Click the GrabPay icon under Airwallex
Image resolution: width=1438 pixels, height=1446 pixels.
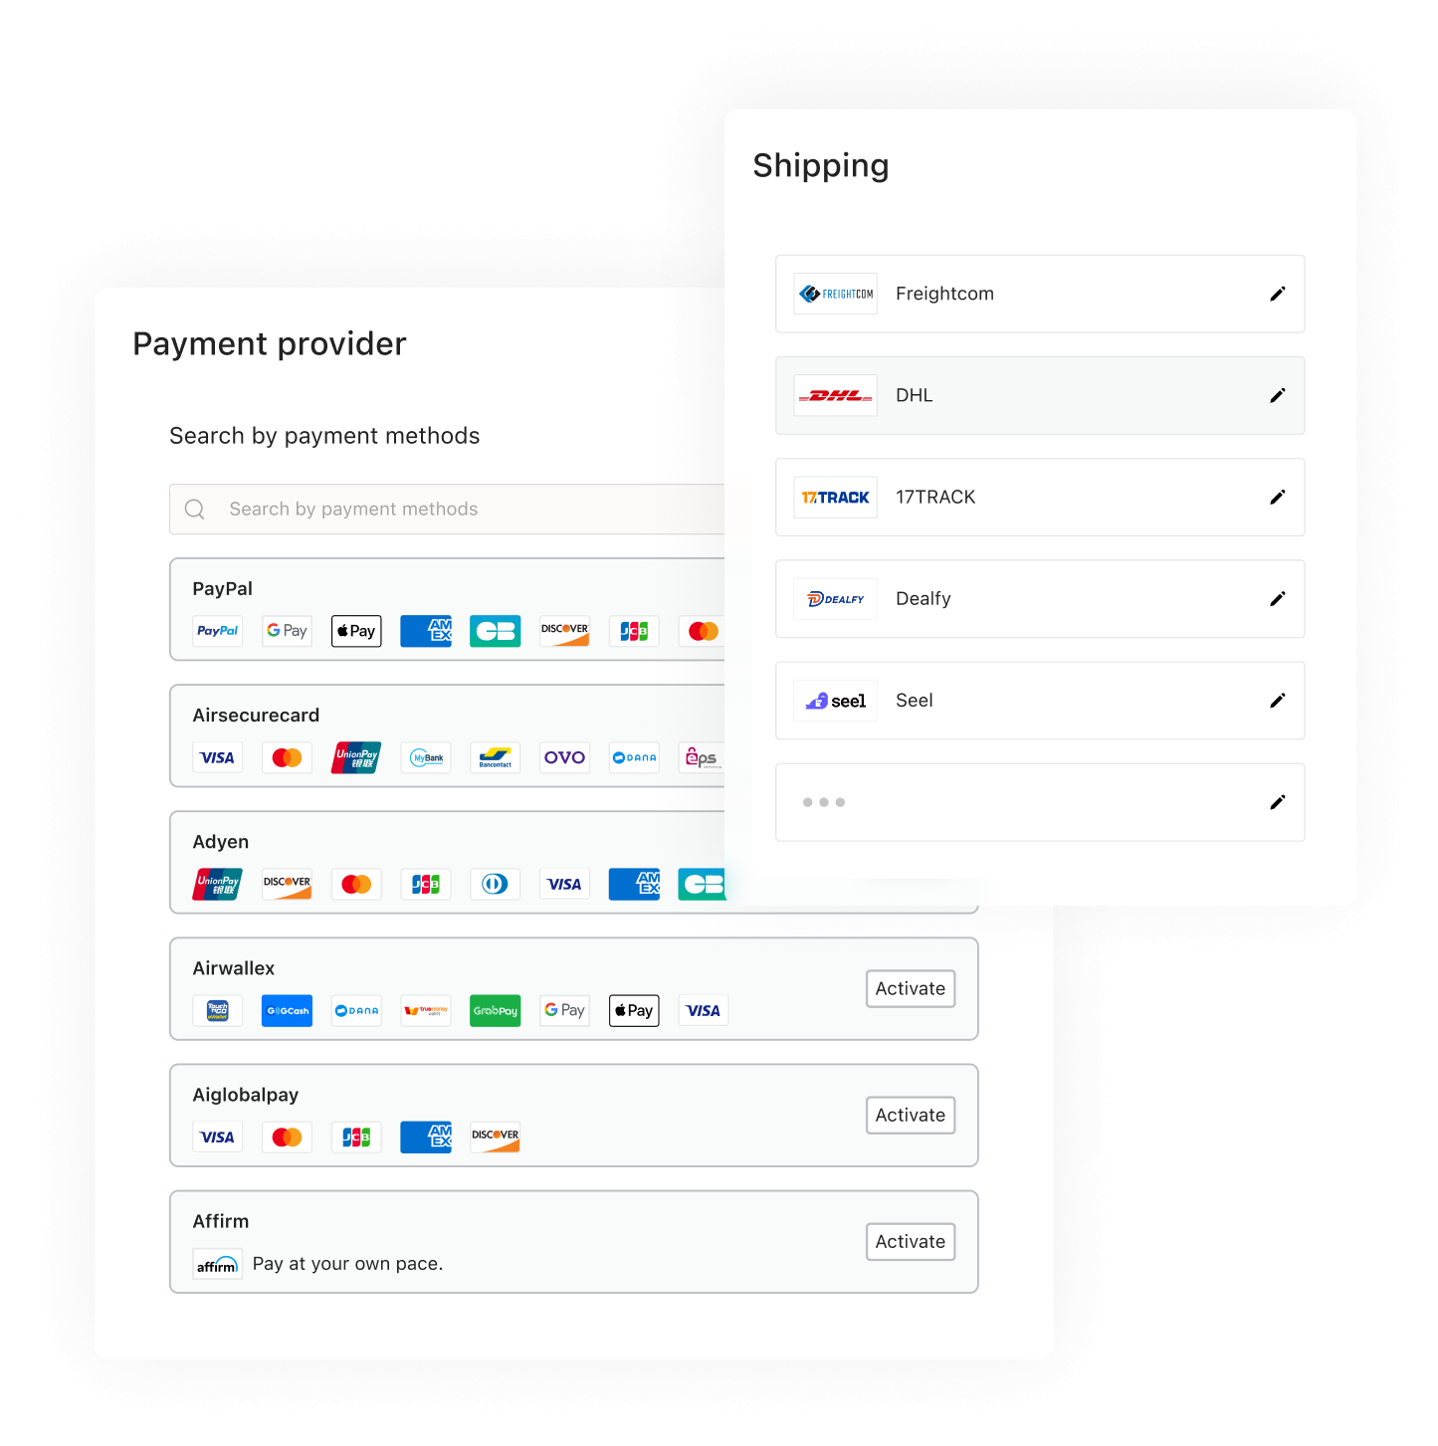496,1010
